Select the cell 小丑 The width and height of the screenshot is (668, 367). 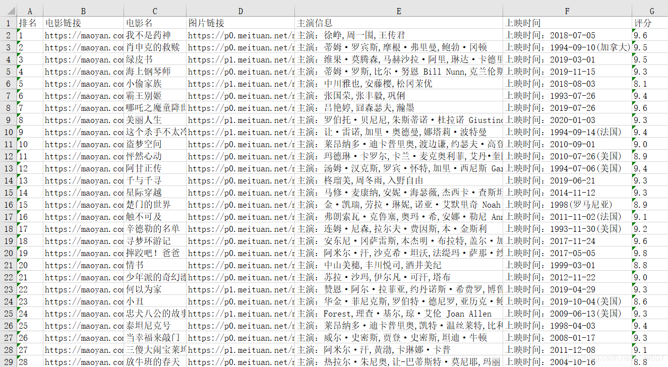click(155, 301)
